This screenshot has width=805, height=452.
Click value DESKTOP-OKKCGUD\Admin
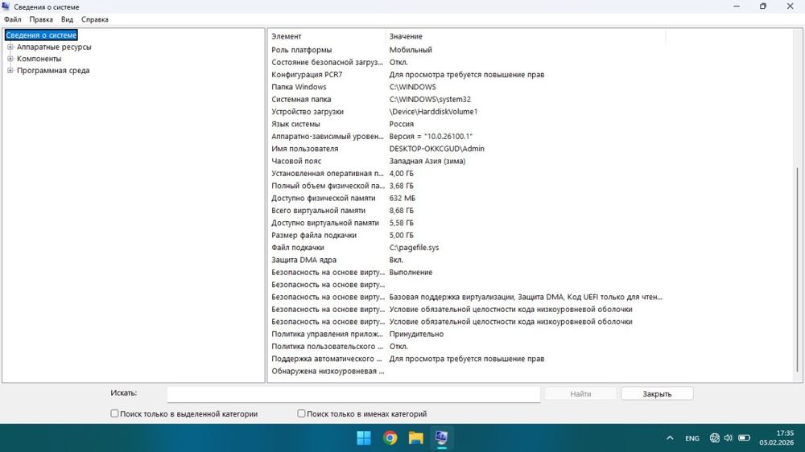pyautogui.click(x=436, y=148)
